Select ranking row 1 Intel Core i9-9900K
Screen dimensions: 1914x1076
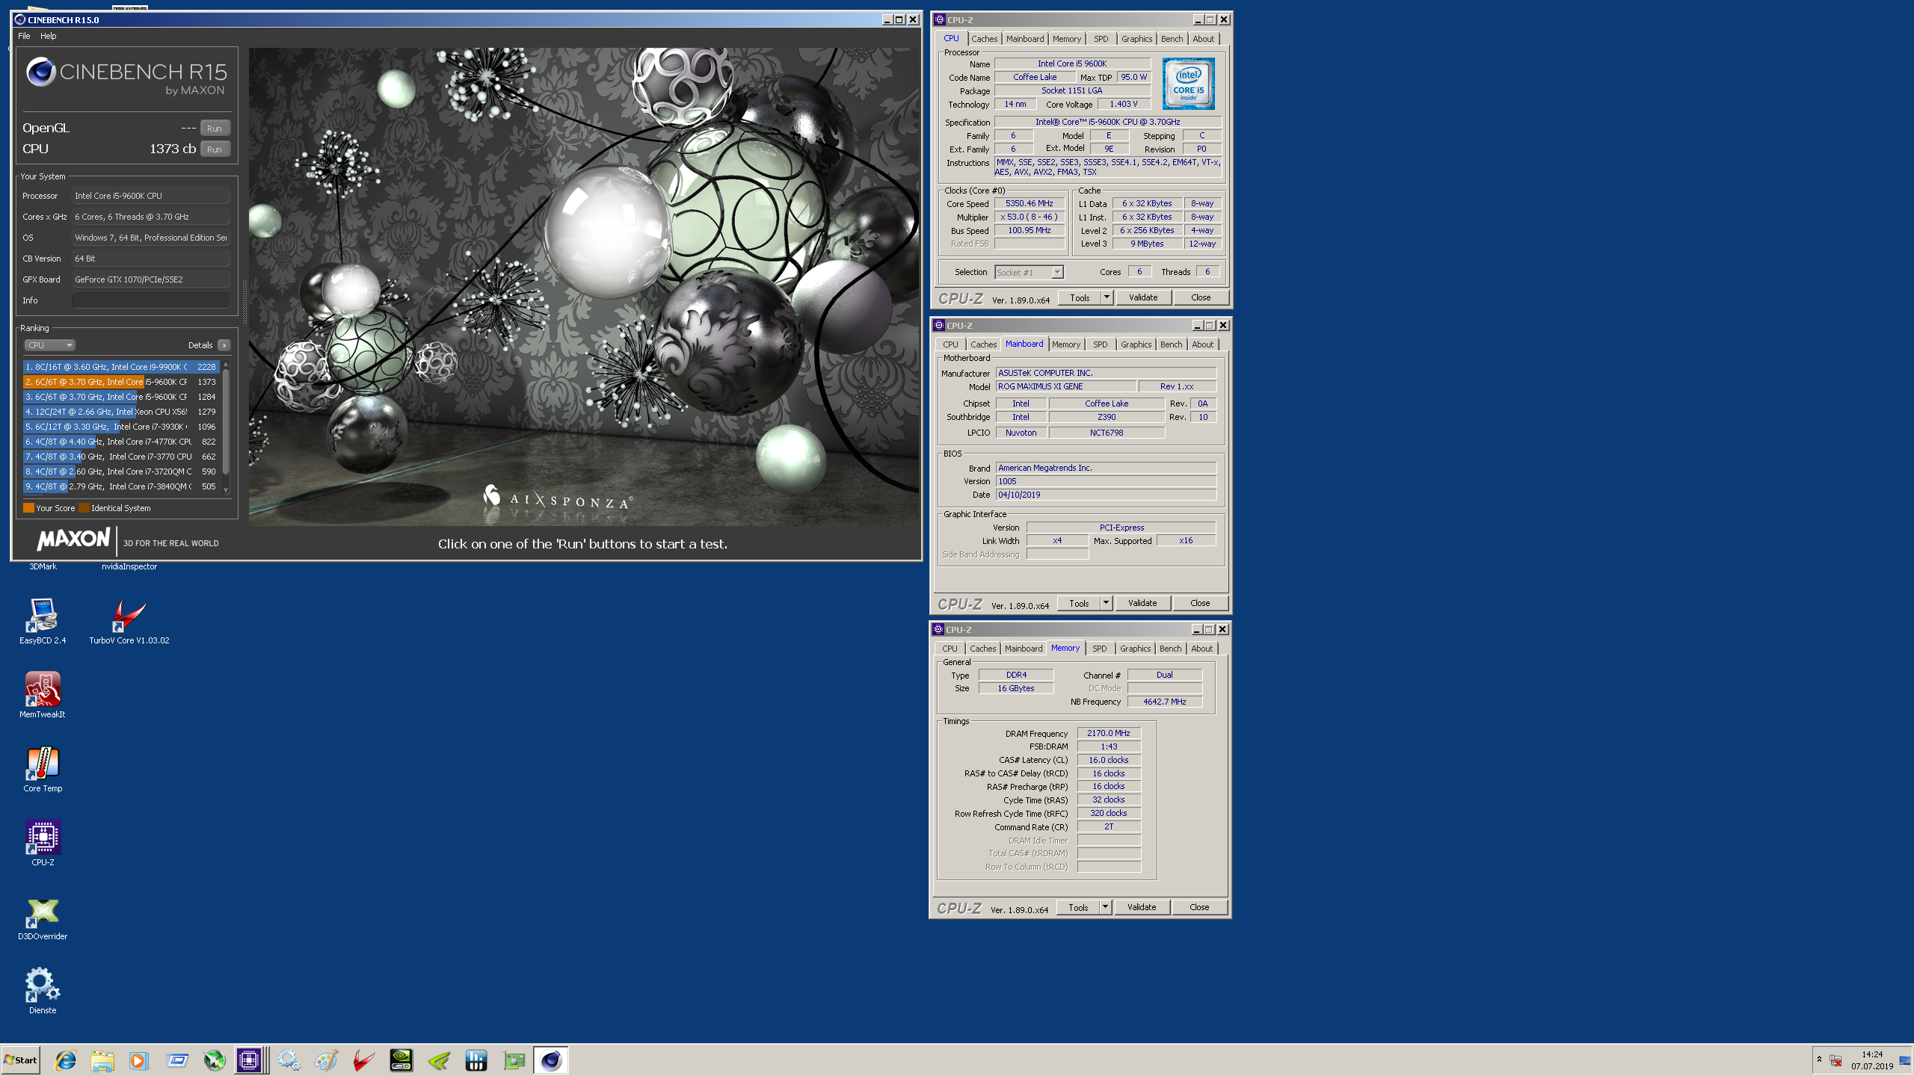click(121, 367)
